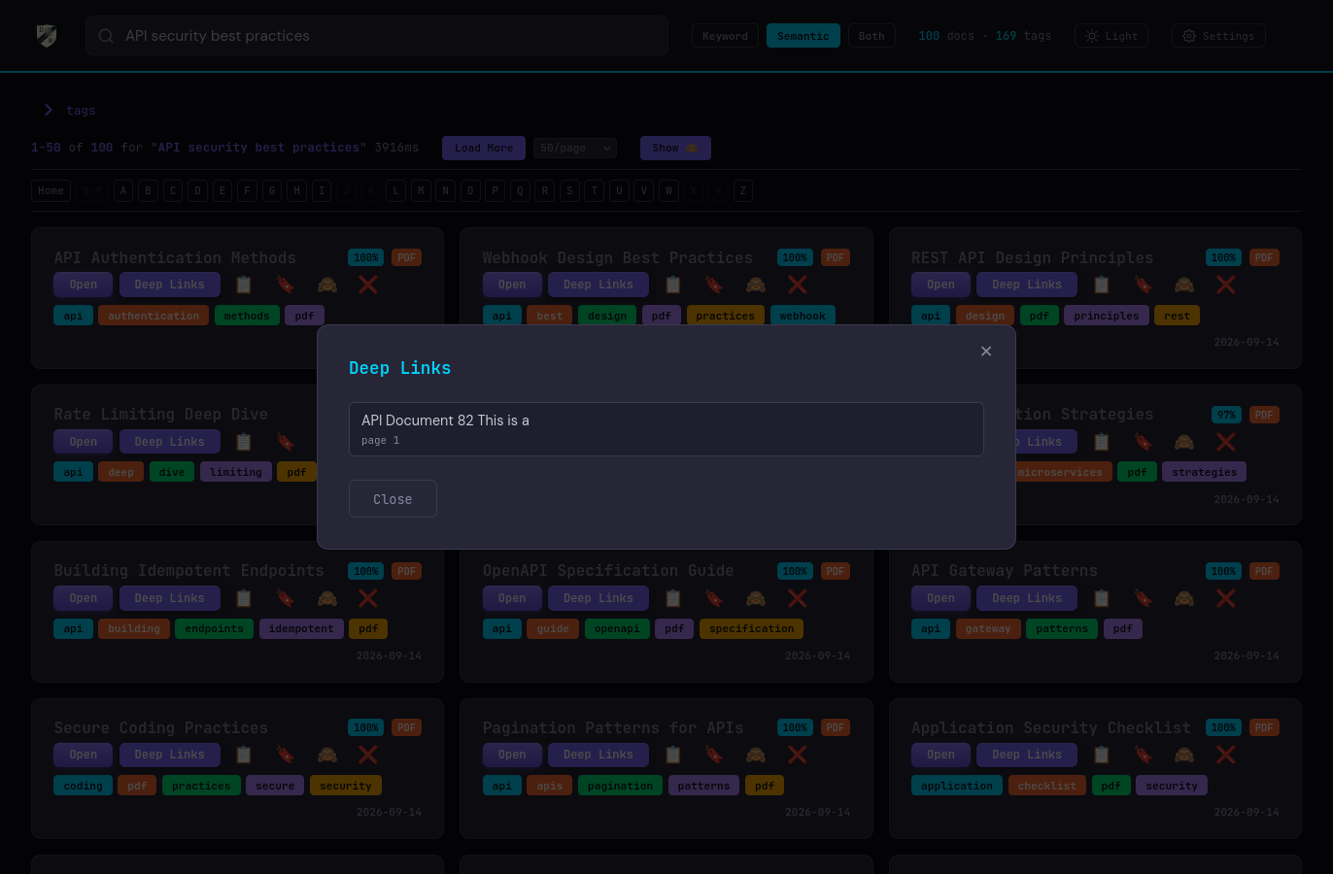This screenshot has height=874, width=1333.
Task: Bookmark the Webhook Design Best Practices card
Action: pos(714,285)
